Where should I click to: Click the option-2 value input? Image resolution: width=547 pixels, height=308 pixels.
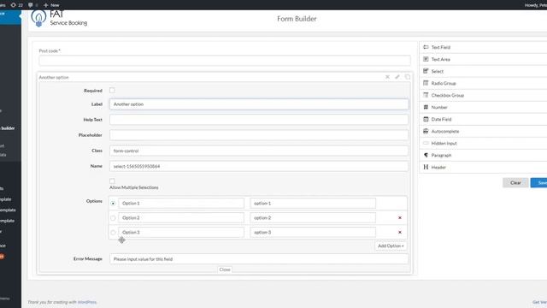pos(313,217)
